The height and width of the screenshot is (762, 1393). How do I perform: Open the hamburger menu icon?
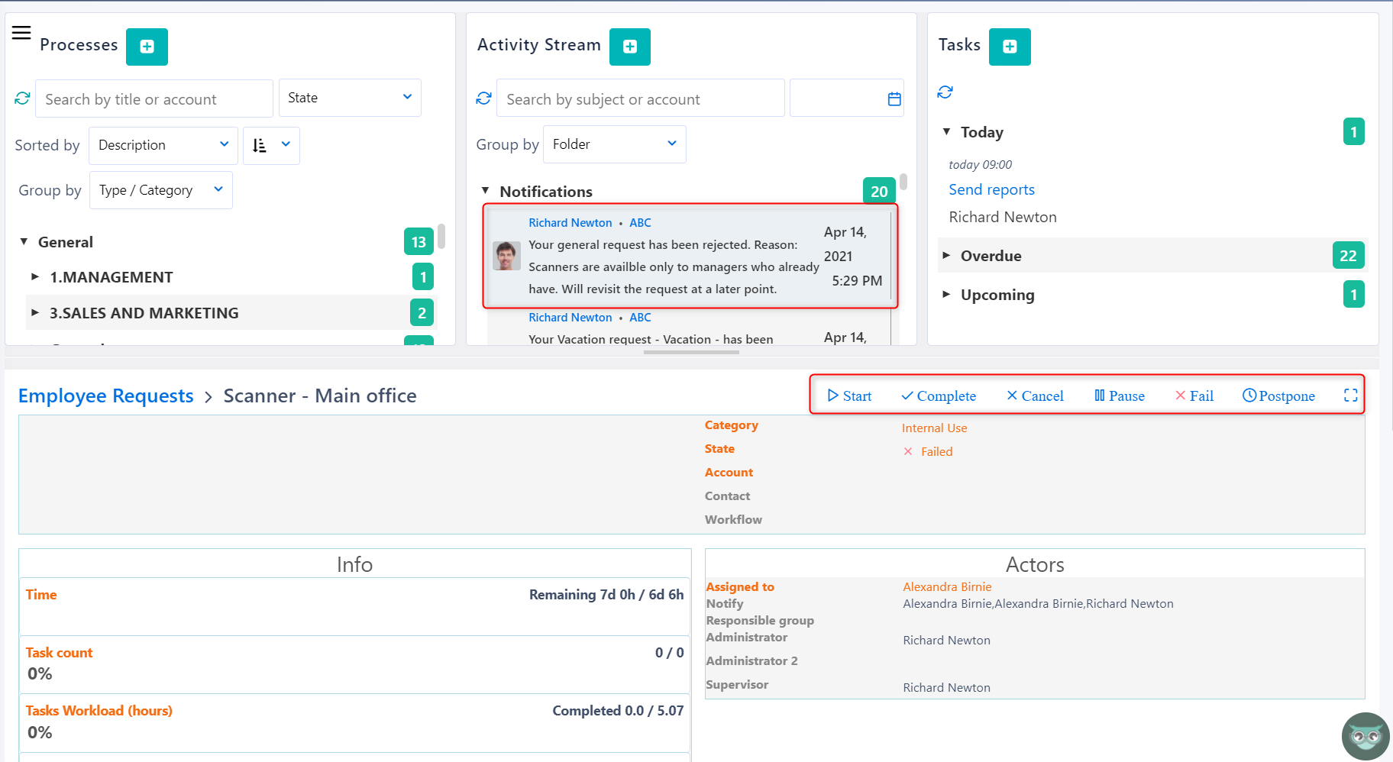click(x=21, y=32)
